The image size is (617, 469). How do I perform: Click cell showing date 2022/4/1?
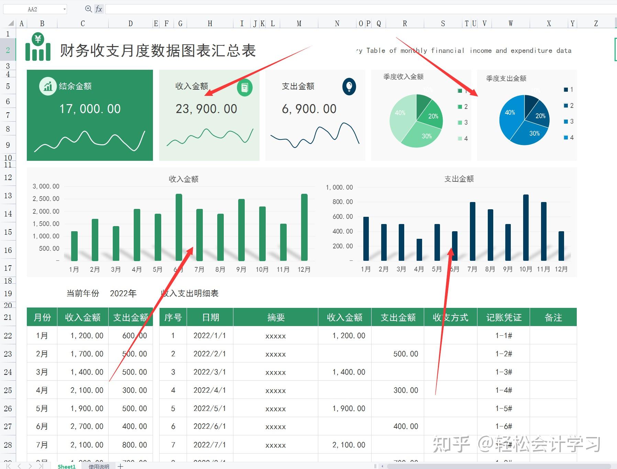[210, 390]
